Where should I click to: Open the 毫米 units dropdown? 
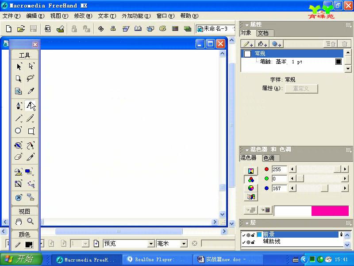(184, 244)
